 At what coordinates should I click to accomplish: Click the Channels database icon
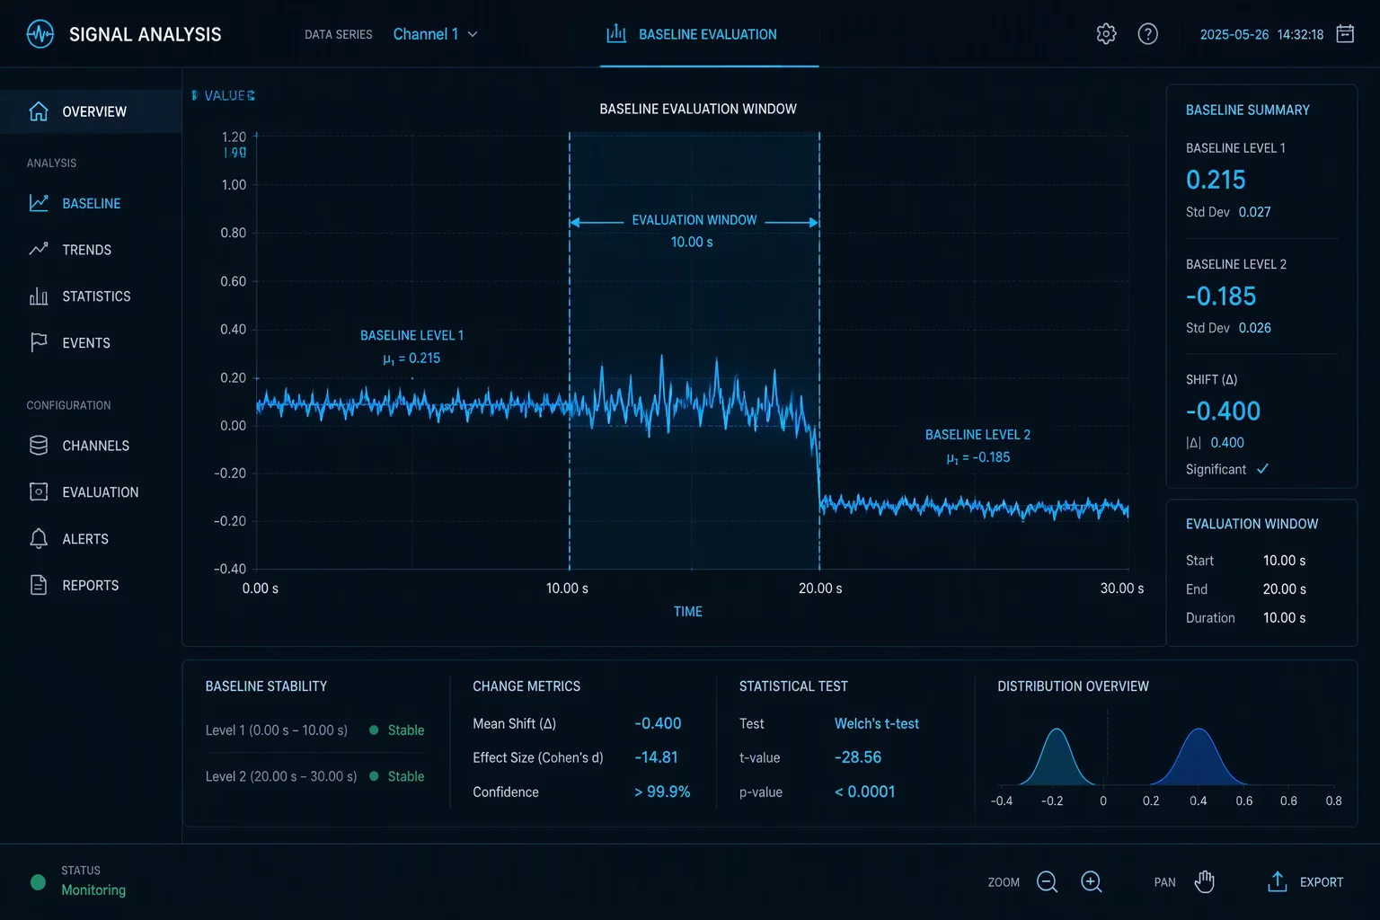tap(39, 446)
